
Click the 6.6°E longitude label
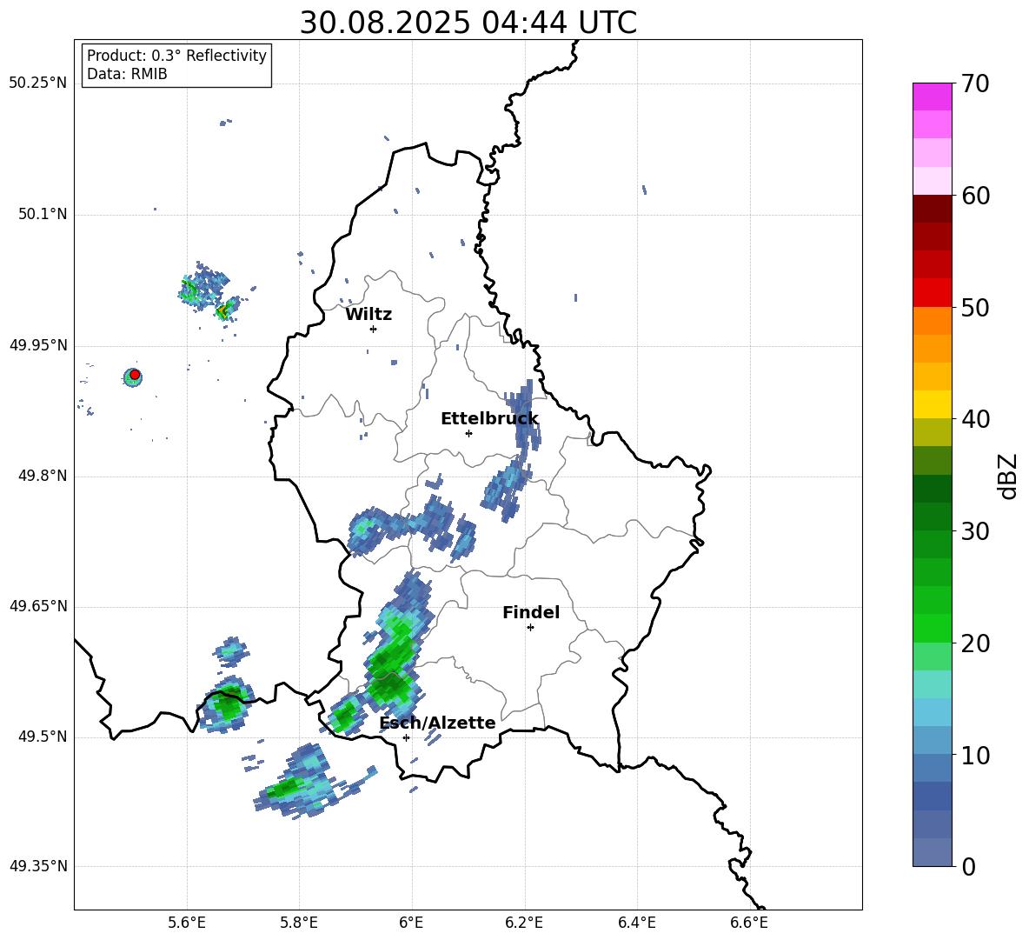(x=749, y=923)
